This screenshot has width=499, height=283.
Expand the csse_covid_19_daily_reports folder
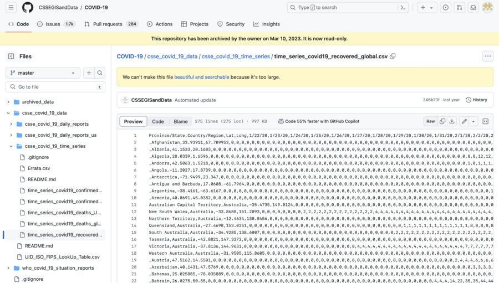tap(11, 124)
